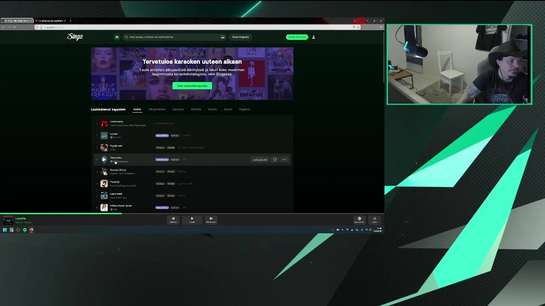Open a new browser tab
Viewport: 545px width, 306px height.
(70, 21)
